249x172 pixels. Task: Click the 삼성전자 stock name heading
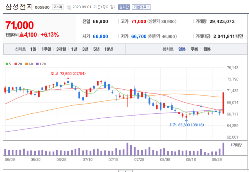click(x=19, y=7)
